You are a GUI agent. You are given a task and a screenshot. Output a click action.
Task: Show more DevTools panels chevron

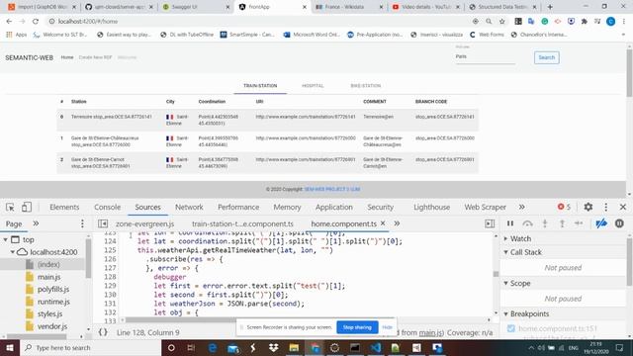point(522,207)
